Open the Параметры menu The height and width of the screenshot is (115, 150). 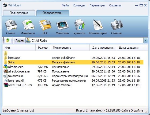[97, 5]
